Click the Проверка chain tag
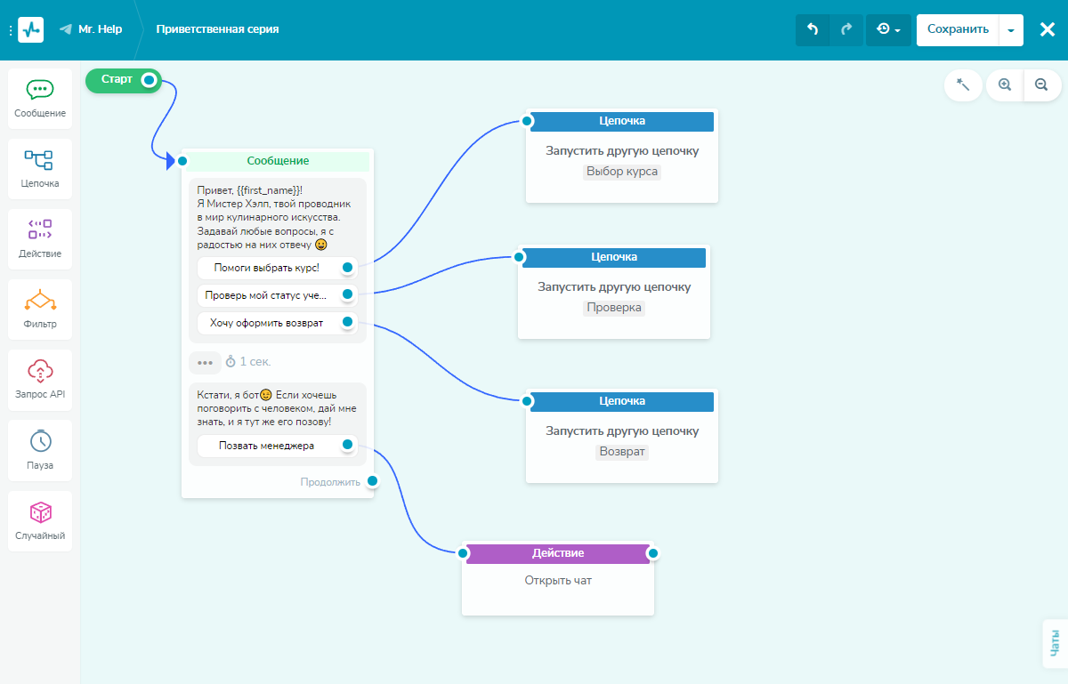This screenshot has width=1068, height=684. (614, 308)
